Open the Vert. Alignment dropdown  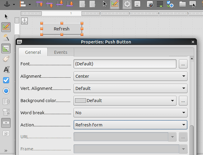130,88
